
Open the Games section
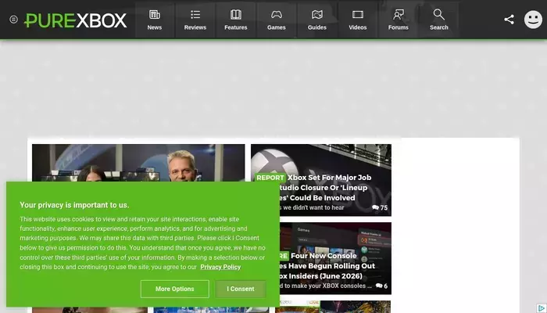click(277, 20)
